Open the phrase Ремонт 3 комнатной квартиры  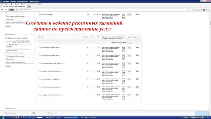click(49, 55)
